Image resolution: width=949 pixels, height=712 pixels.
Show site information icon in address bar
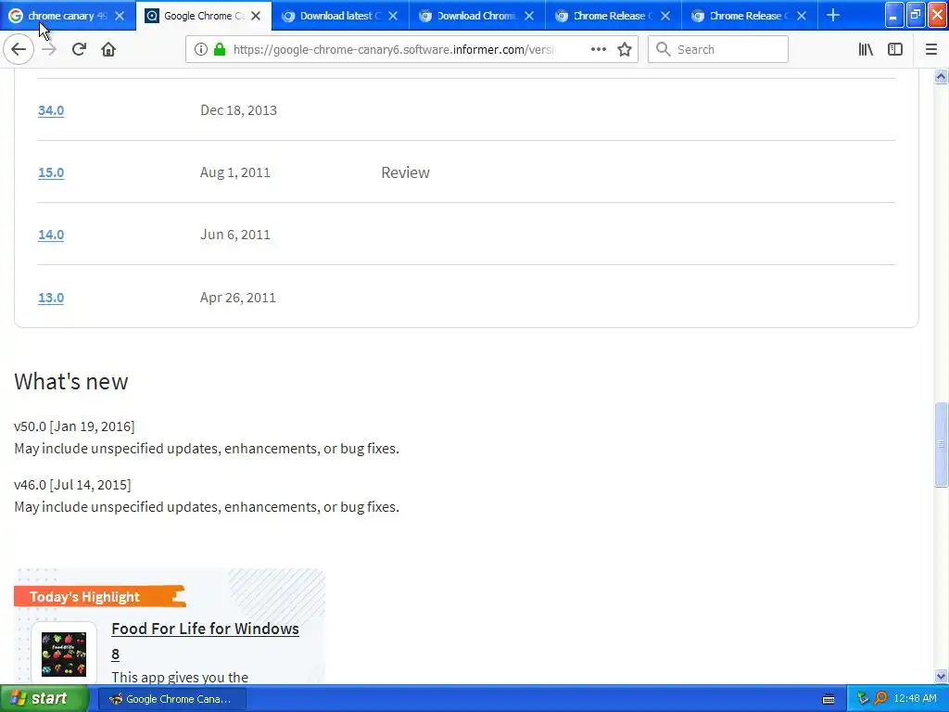(x=200, y=50)
